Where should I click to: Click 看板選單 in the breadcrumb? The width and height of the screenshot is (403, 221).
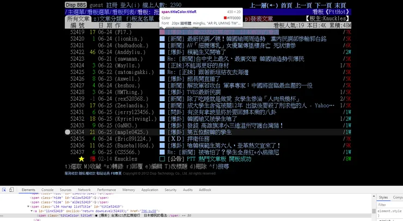(99, 12)
